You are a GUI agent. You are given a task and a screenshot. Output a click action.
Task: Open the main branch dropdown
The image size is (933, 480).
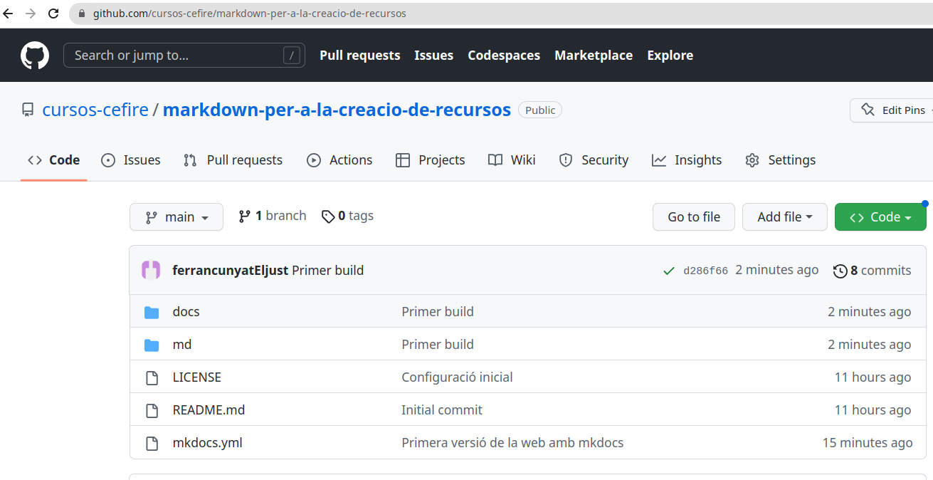click(176, 216)
